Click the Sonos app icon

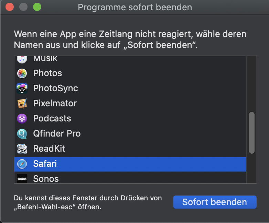pyautogui.click(x=22, y=179)
